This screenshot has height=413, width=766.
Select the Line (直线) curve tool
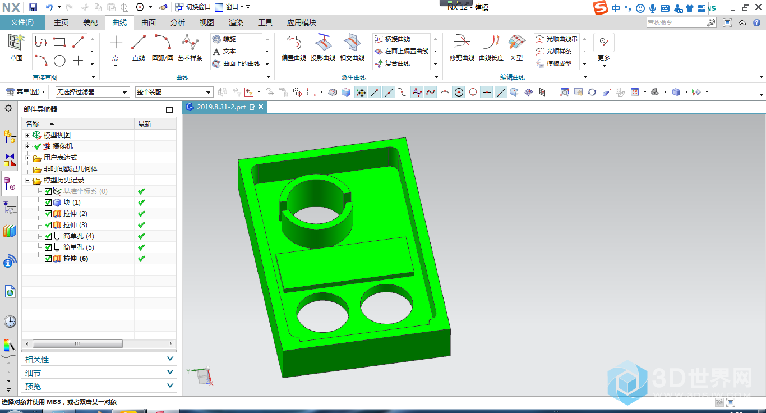coord(139,48)
